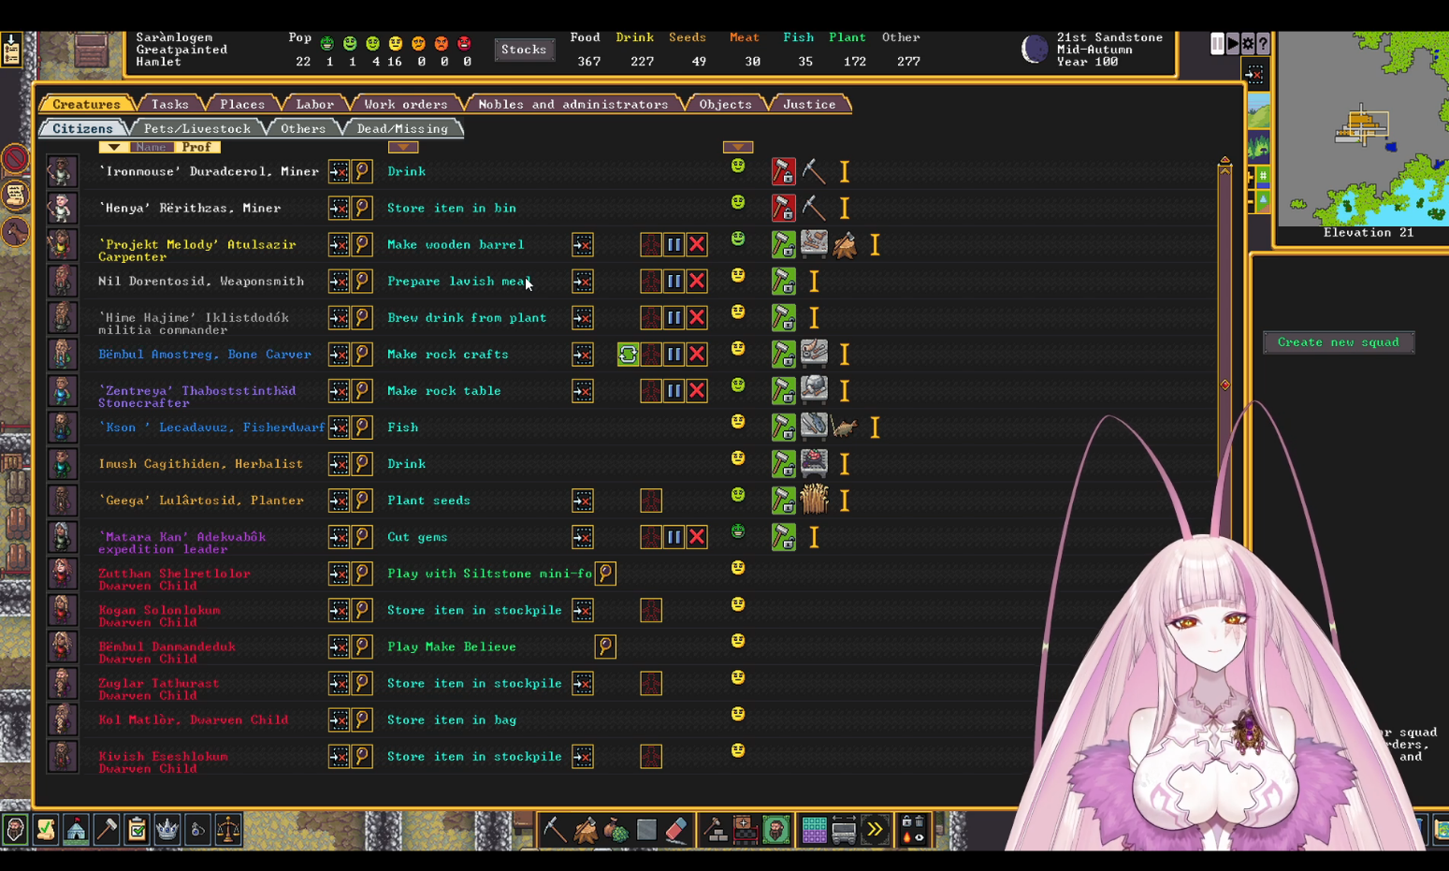Sort citizens by Prof

pos(196,147)
